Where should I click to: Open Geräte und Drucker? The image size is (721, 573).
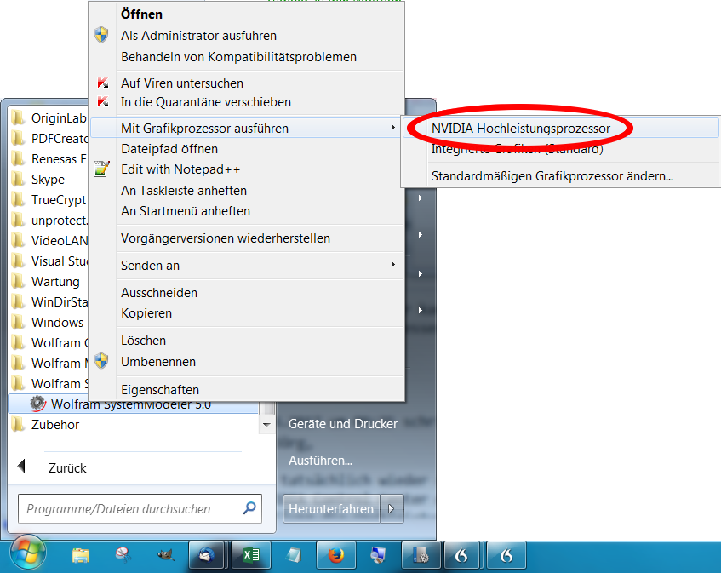click(342, 423)
